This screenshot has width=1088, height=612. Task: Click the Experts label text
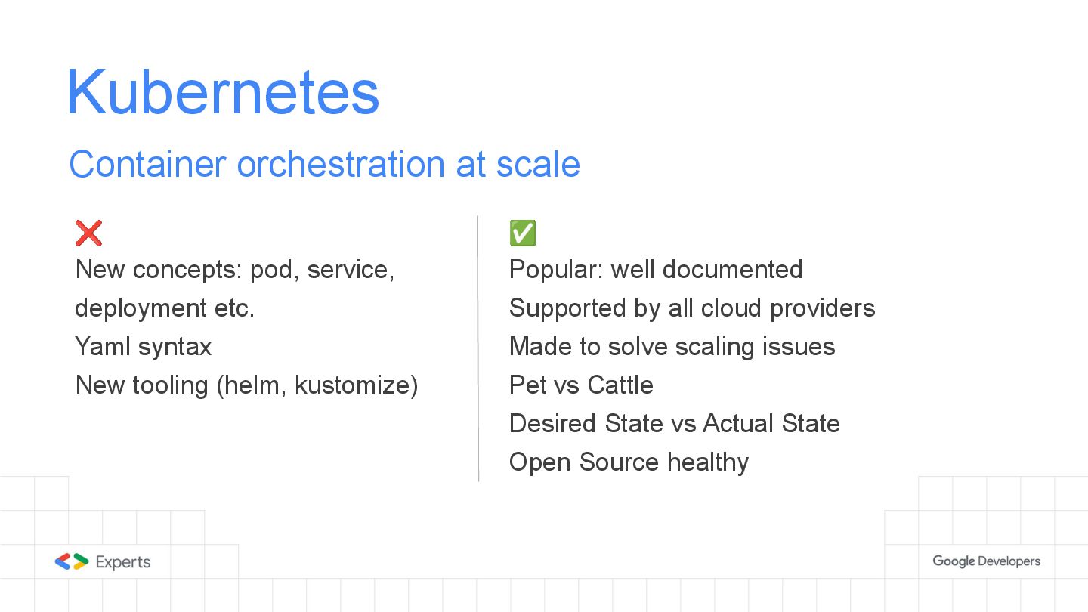(x=123, y=562)
